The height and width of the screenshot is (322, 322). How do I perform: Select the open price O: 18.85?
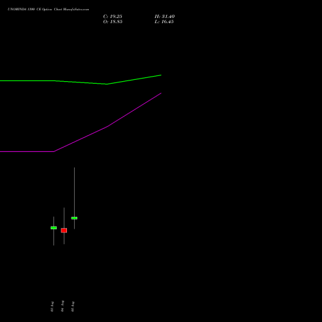tap(113, 22)
